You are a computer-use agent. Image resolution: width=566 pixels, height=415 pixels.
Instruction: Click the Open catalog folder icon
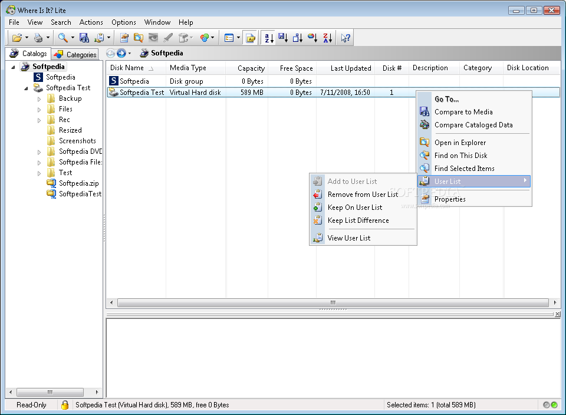click(17, 38)
